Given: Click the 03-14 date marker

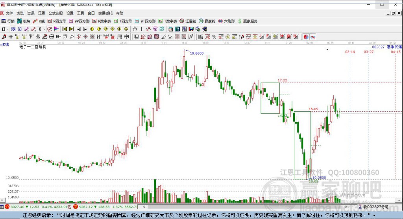Looking at the screenshot, I should click(x=350, y=52).
